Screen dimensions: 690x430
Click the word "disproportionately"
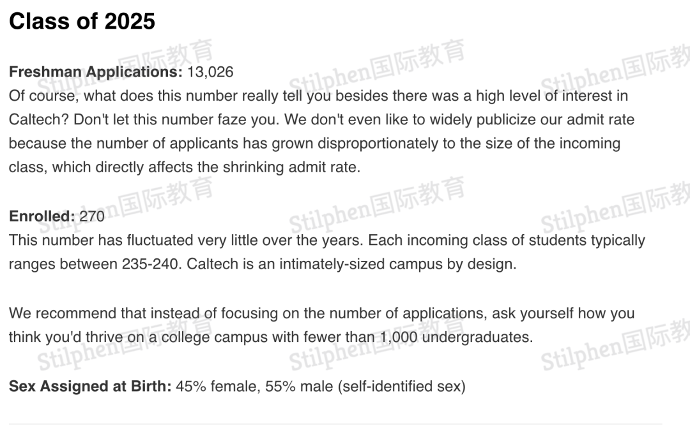point(378,144)
